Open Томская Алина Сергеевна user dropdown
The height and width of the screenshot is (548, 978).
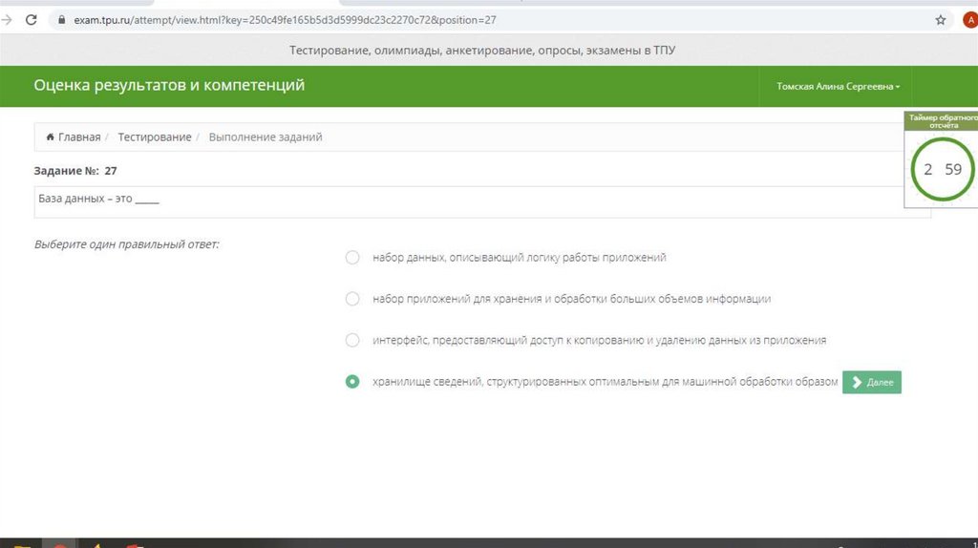[x=838, y=87]
